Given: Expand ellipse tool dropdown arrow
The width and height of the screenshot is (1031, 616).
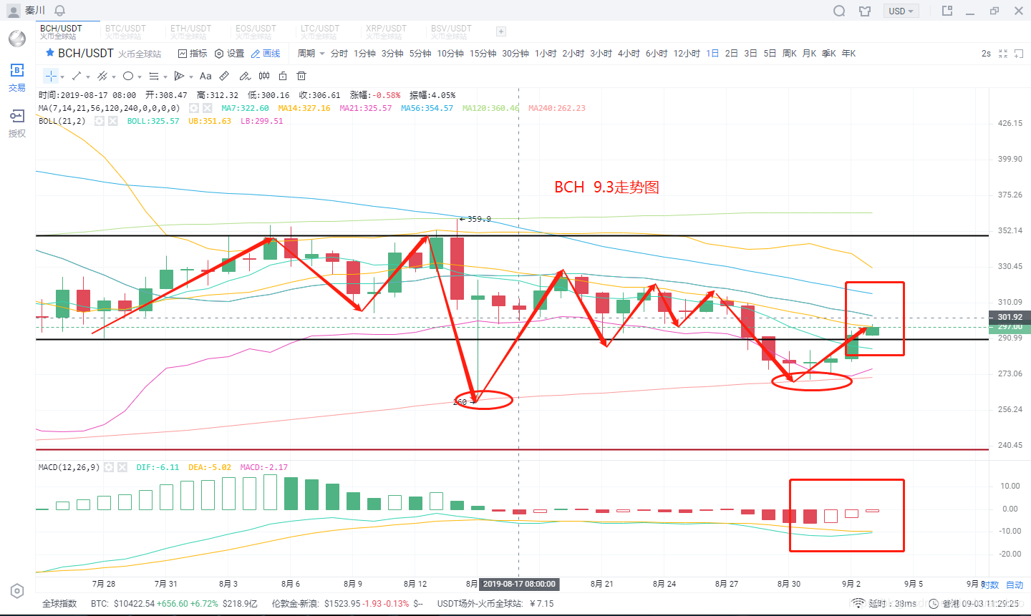Looking at the screenshot, I should [140, 77].
